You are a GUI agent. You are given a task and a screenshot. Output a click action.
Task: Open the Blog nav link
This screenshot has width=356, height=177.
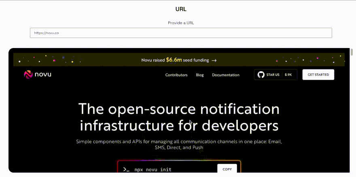(x=200, y=75)
